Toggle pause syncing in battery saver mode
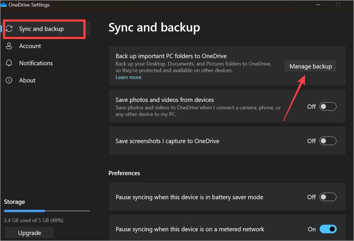354x241 pixels. point(328,197)
